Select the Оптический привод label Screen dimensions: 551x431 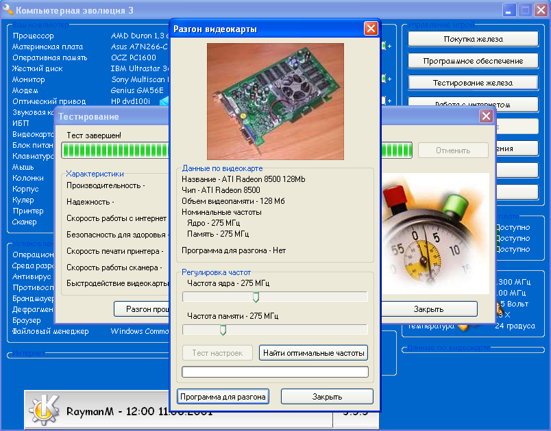tap(49, 101)
